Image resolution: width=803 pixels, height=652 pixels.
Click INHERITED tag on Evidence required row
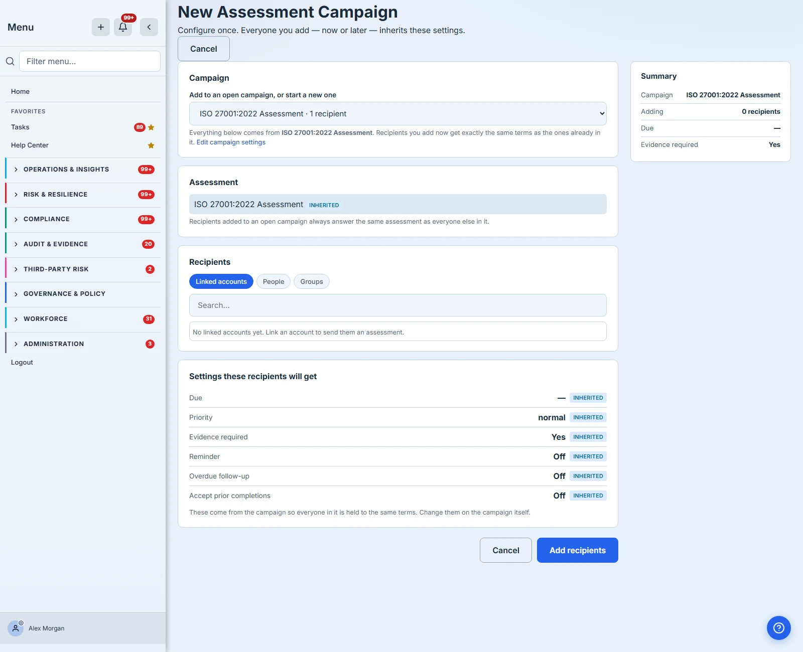tap(588, 437)
